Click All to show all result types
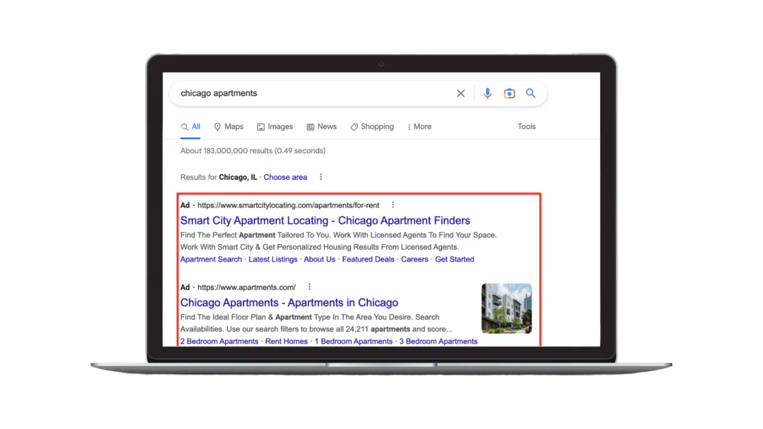763x429 pixels. tap(190, 126)
